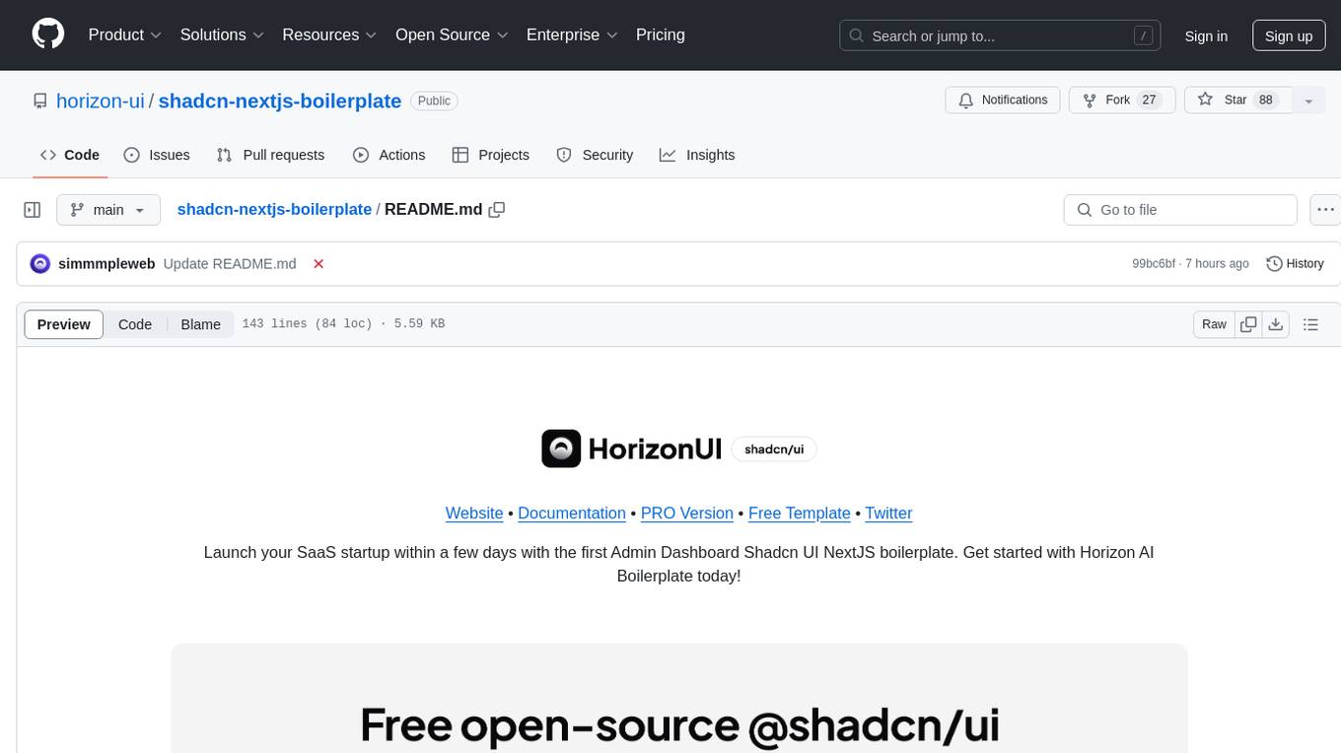The image size is (1341, 753).
Task: Open the main branch selector
Action: (x=107, y=210)
